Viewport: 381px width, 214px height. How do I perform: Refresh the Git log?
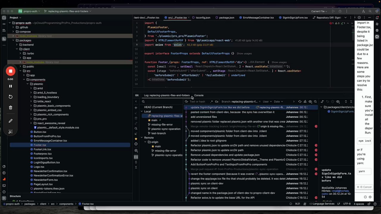pyautogui.click(x=300, y=102)
